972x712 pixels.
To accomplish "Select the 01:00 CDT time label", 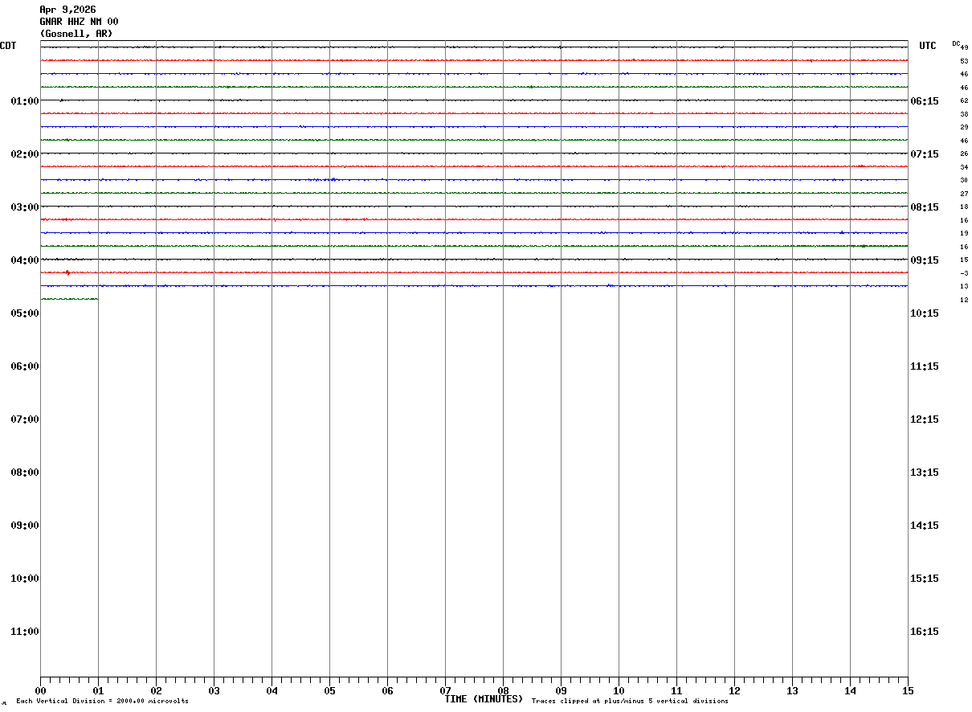I will click(x=25, y=101).
